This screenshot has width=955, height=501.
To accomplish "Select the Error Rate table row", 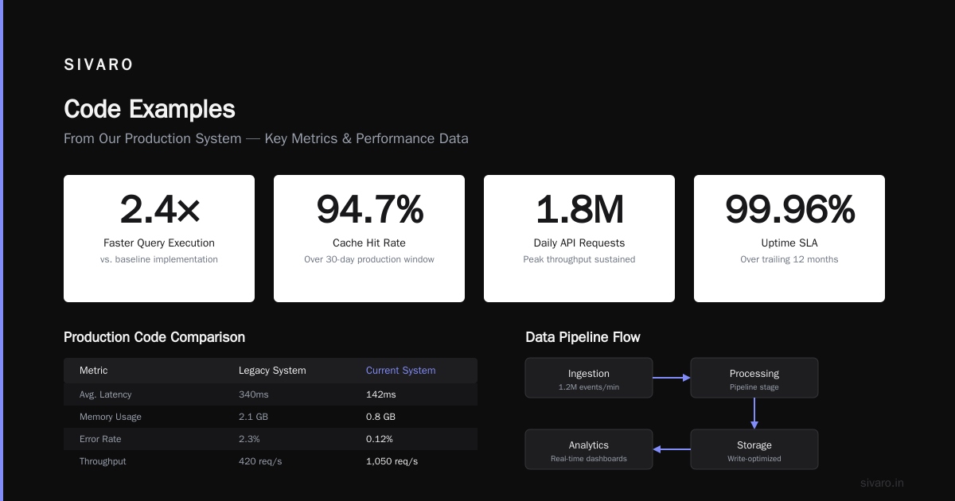I will coord(271,439).
